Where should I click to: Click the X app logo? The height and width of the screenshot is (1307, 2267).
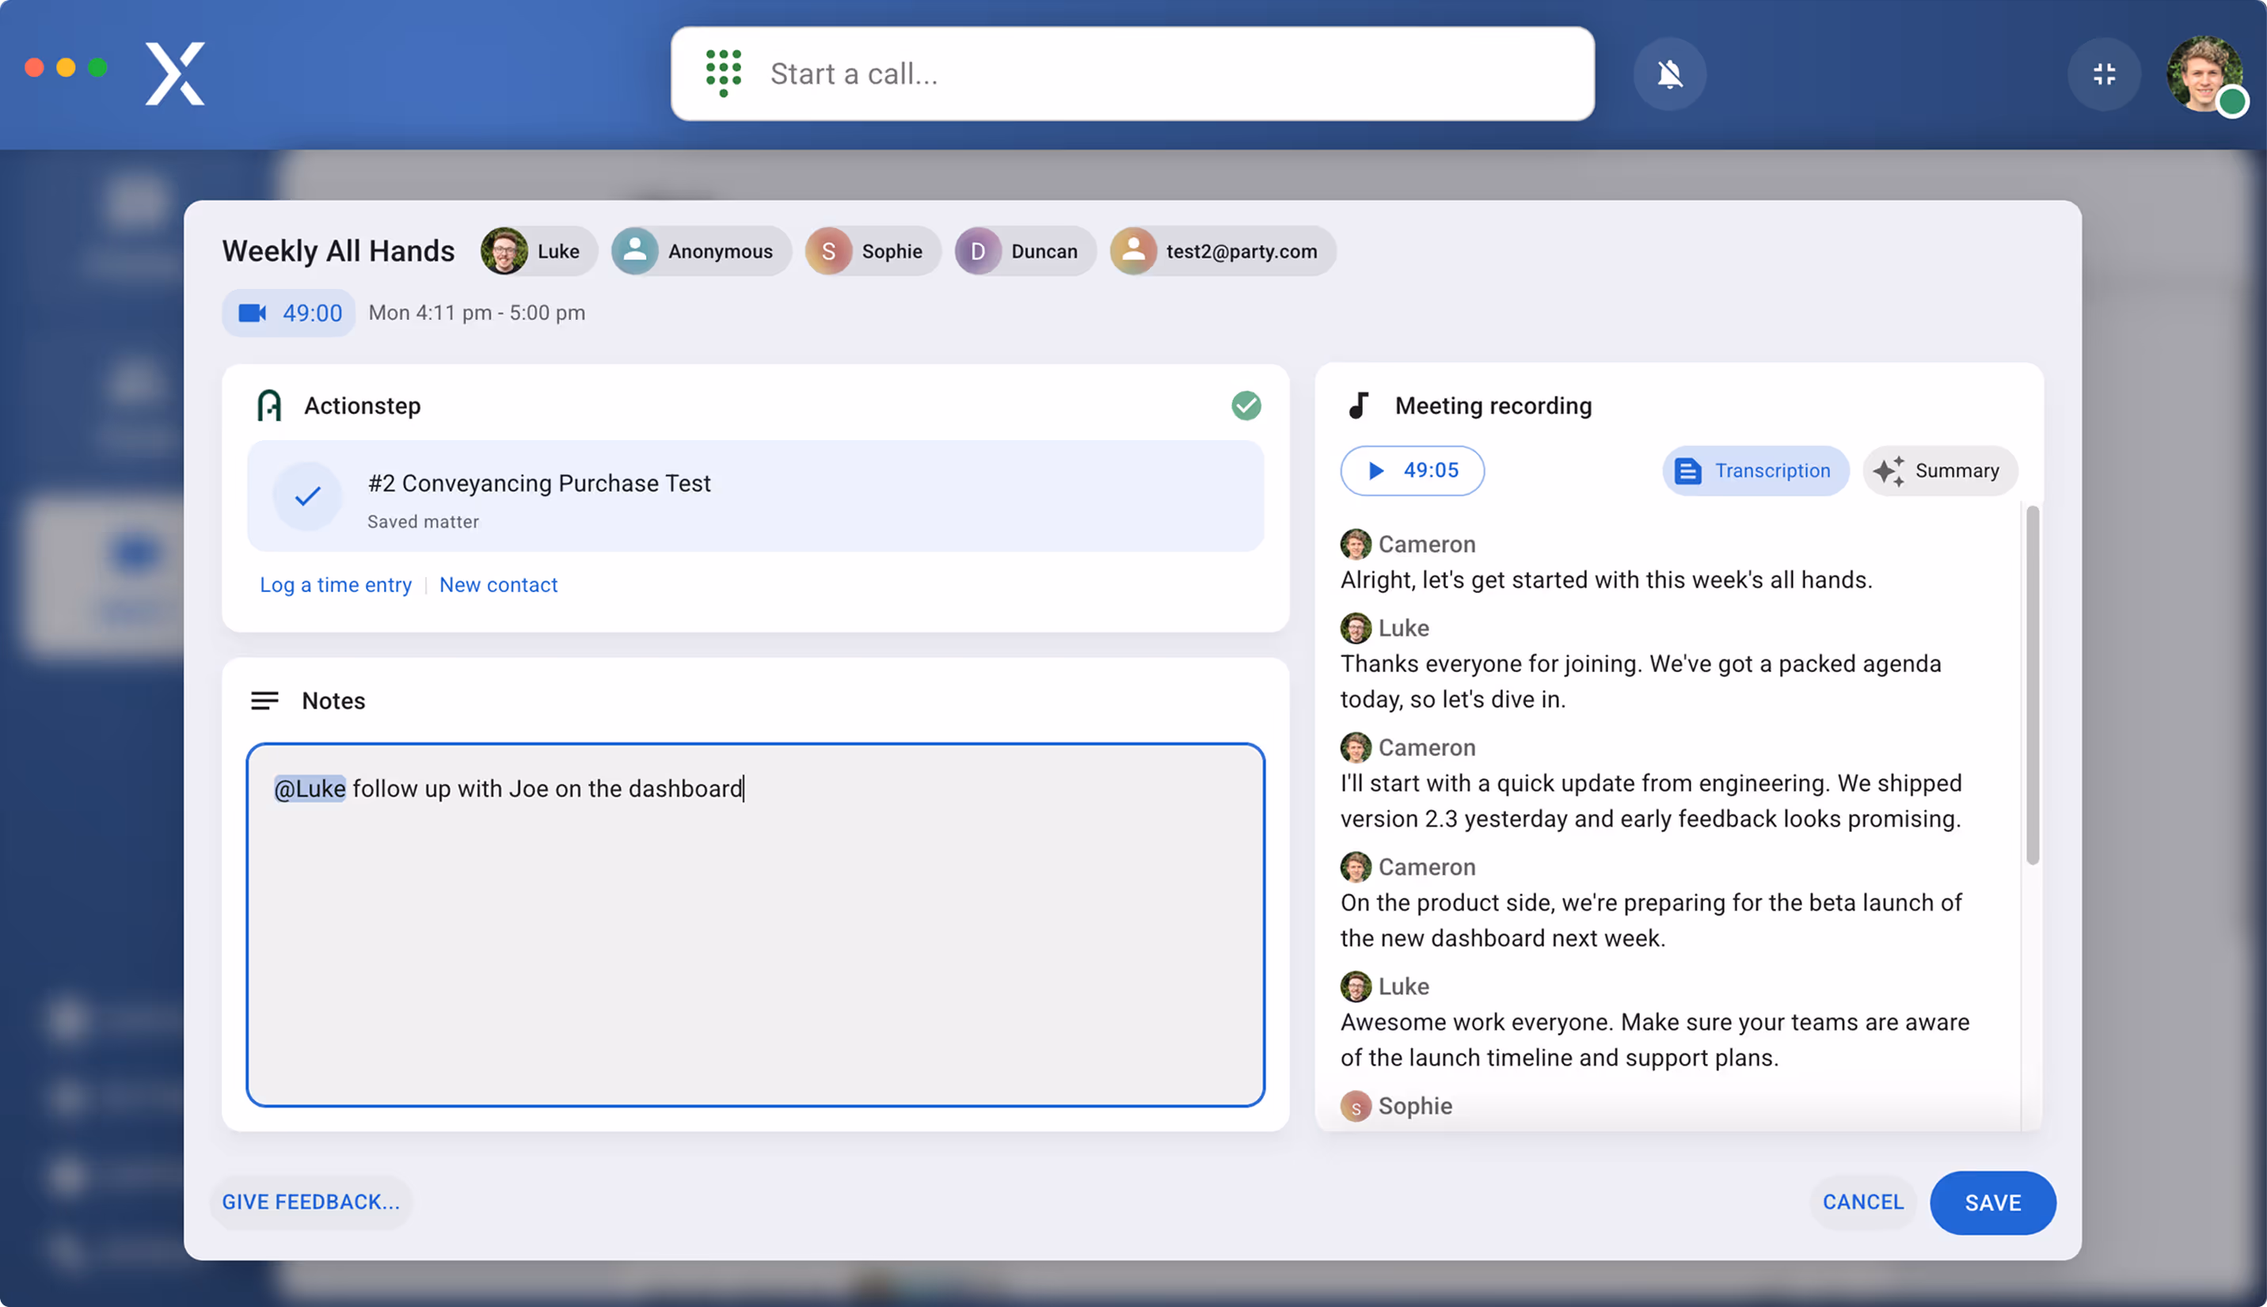click(175, 73)
